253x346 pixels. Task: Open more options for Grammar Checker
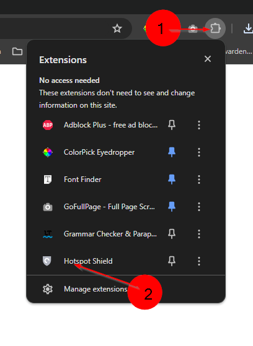click(199, 234)
